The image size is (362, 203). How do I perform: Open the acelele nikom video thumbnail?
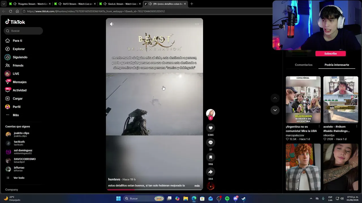pos(341,100)
